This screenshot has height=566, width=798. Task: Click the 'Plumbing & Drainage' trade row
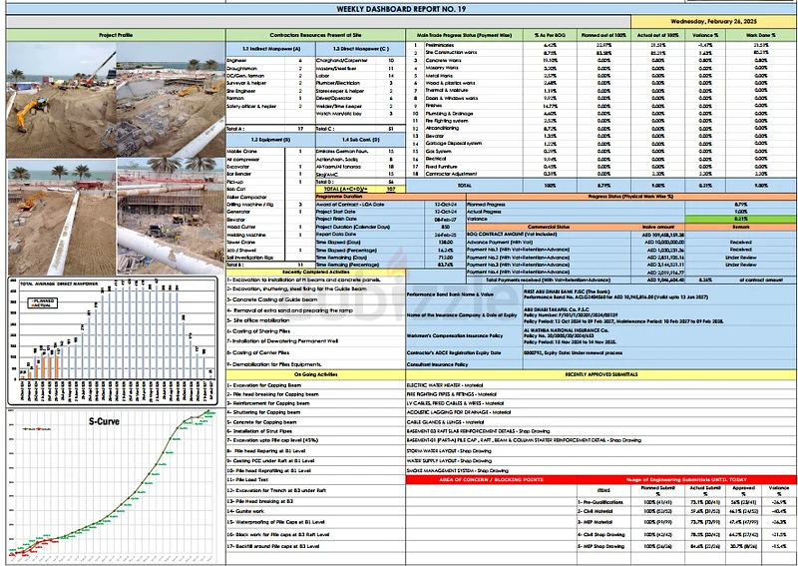click(601, 114)
